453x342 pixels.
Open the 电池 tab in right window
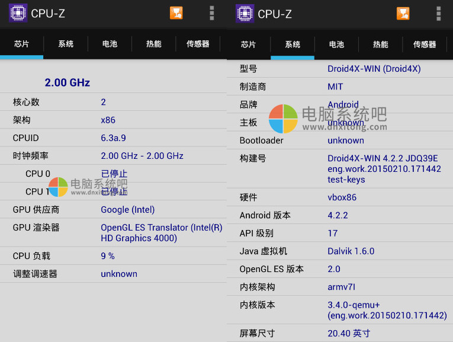336,44
